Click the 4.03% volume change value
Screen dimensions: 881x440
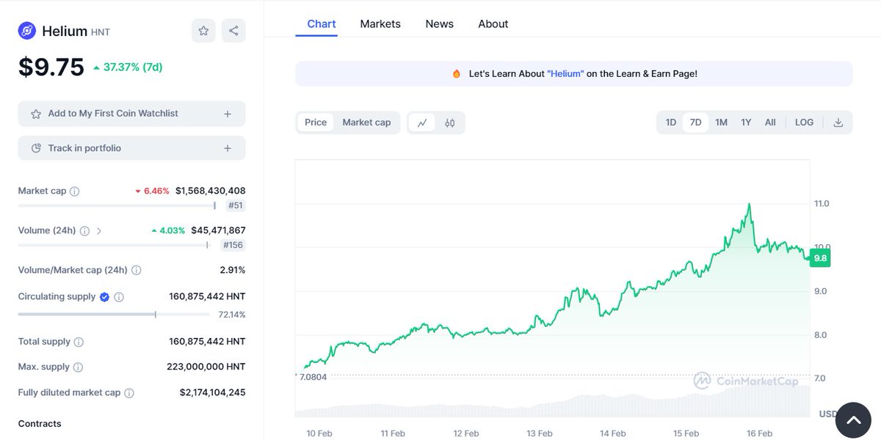(168, 231)
